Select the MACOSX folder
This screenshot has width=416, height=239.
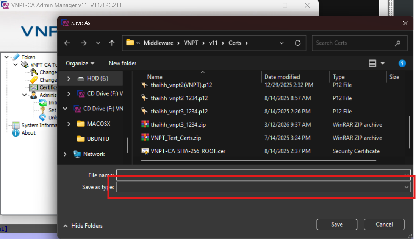point(99,124)
